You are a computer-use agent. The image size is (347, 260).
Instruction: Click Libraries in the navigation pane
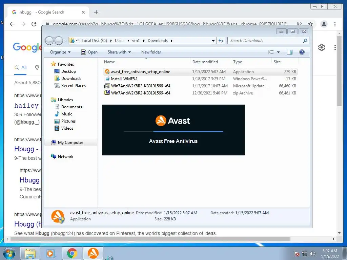pos(65,100)
